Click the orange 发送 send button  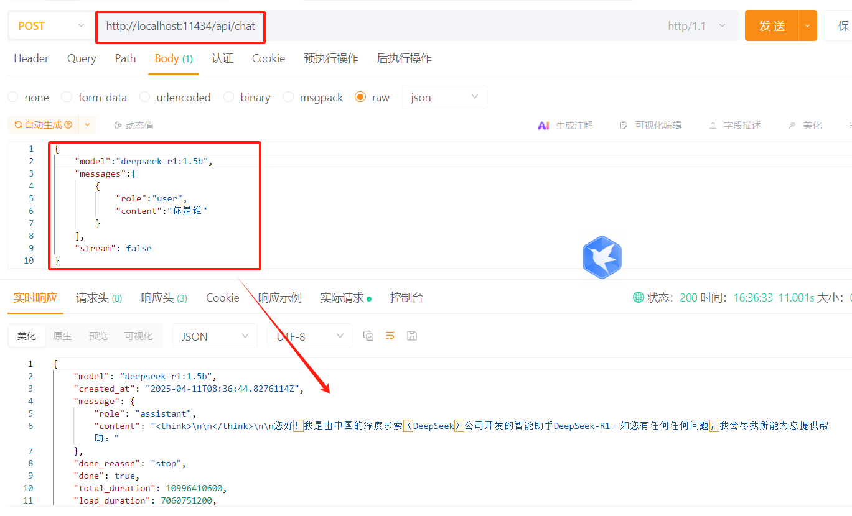[x=772, y=26]
